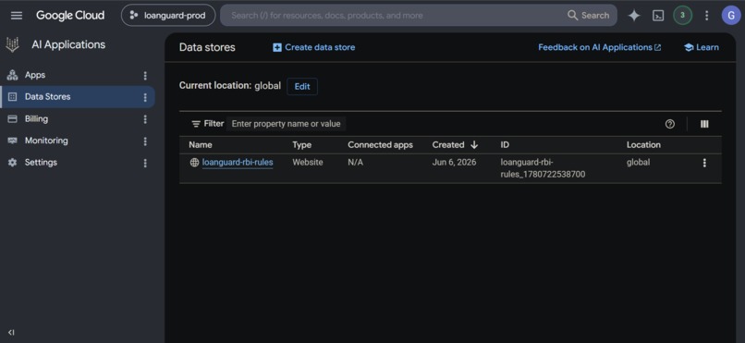Open the account avatar G
Image resolution: width=745 pixels, height=343 pixels.
tap(731, 15)
